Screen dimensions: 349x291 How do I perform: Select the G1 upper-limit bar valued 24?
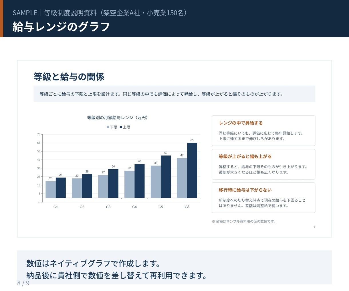point(61,188)
